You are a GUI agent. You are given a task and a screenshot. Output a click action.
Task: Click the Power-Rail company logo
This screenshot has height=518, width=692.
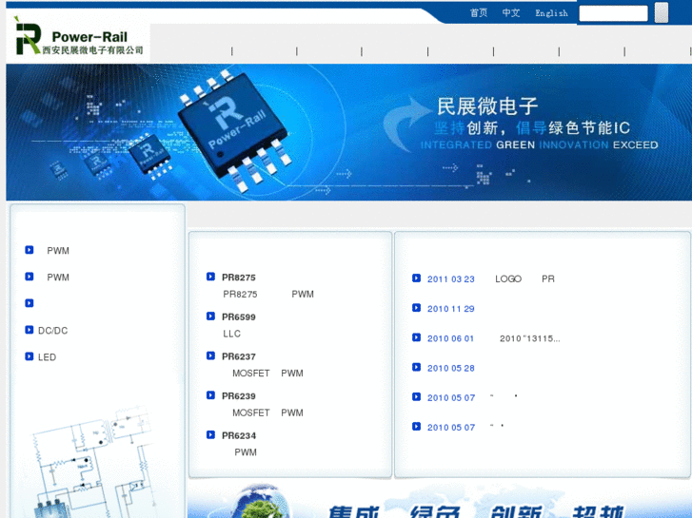[78, 37]
